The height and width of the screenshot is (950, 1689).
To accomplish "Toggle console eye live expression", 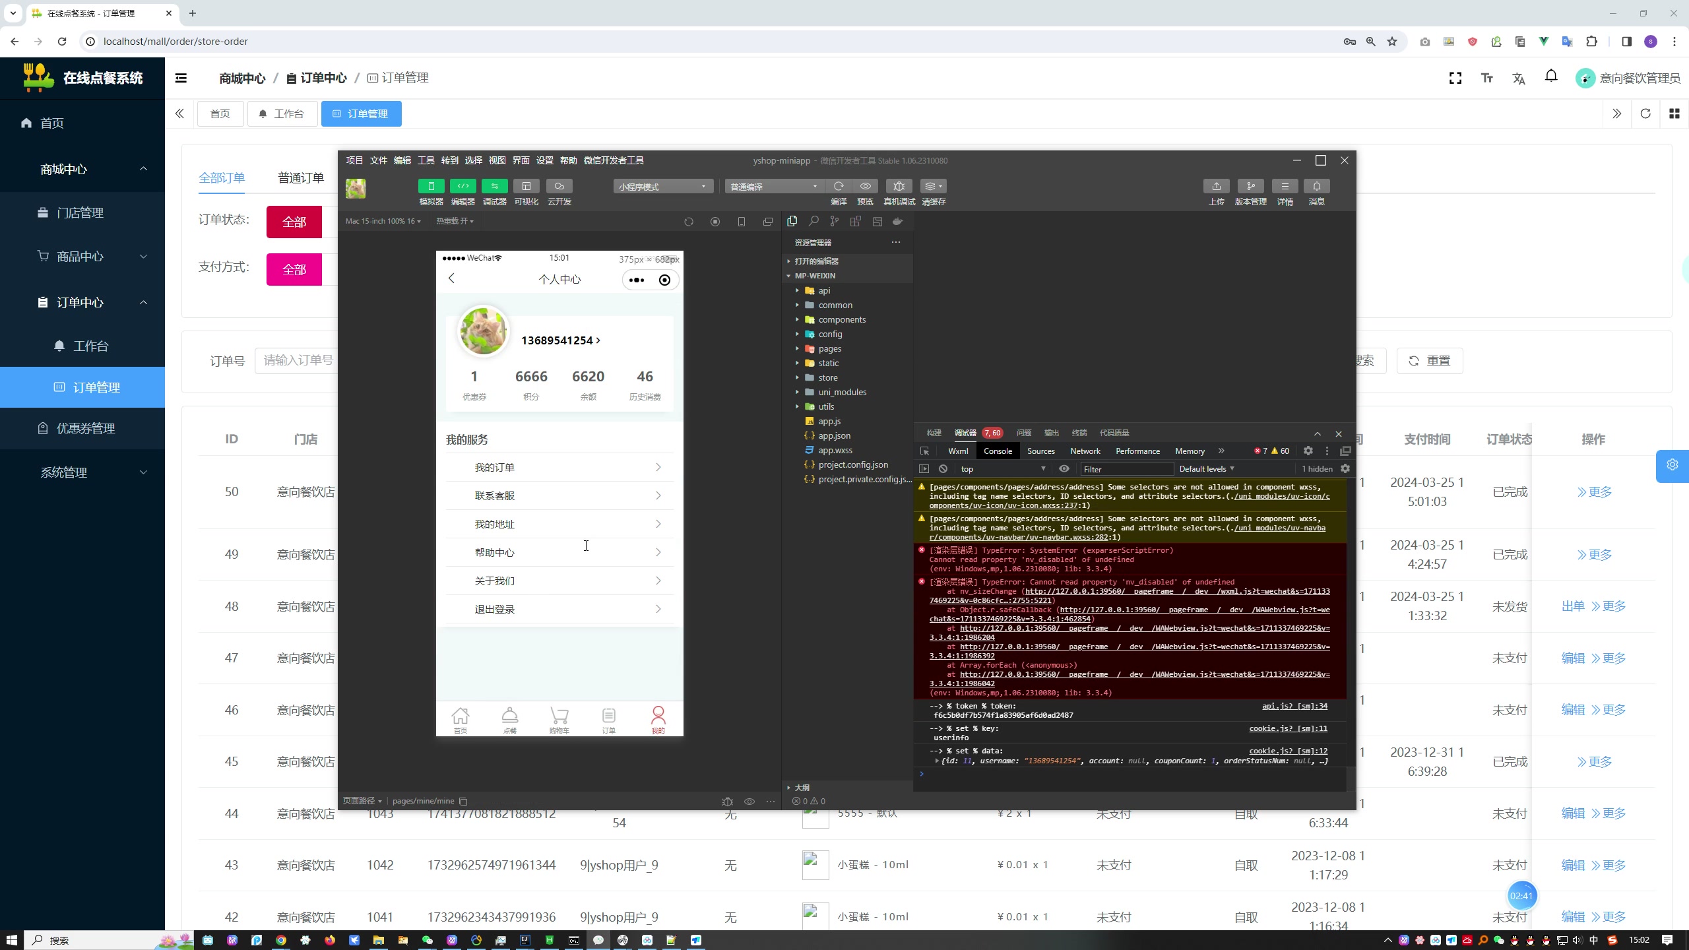I will pos(1064,469).
